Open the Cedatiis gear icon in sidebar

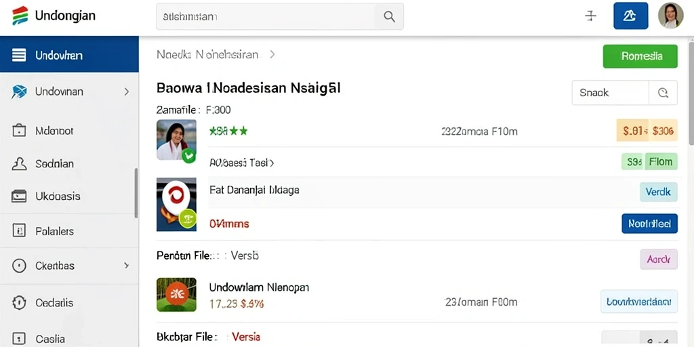tap(18, 303)
